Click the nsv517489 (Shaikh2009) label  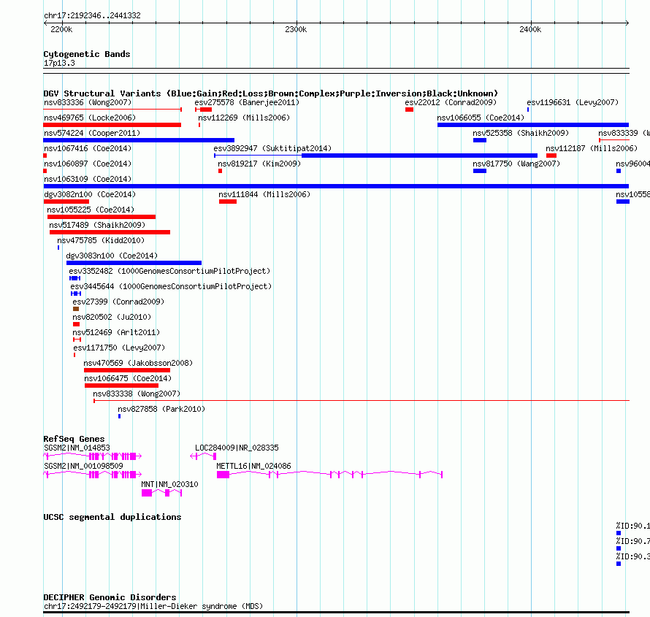point(97,225)
